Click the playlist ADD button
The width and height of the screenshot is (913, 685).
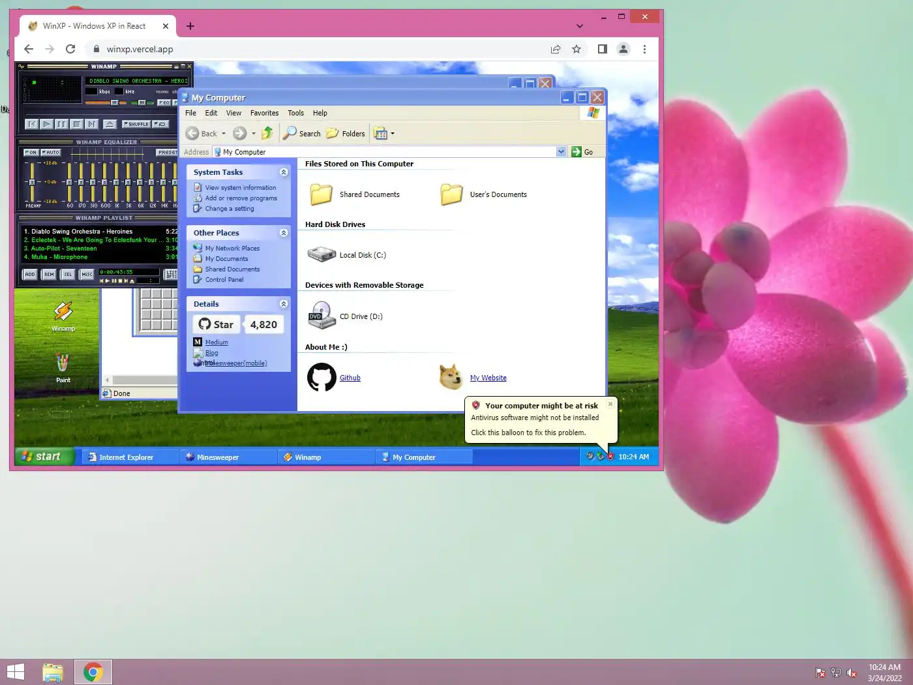(30, 274)
